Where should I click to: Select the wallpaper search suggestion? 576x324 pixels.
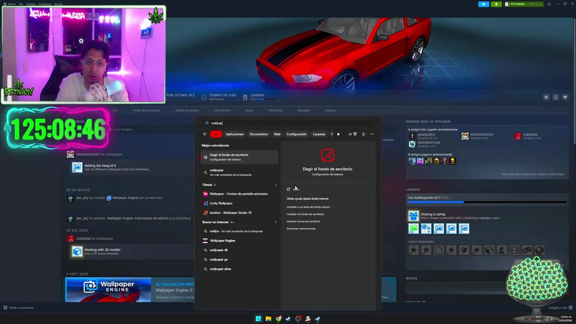239,172
